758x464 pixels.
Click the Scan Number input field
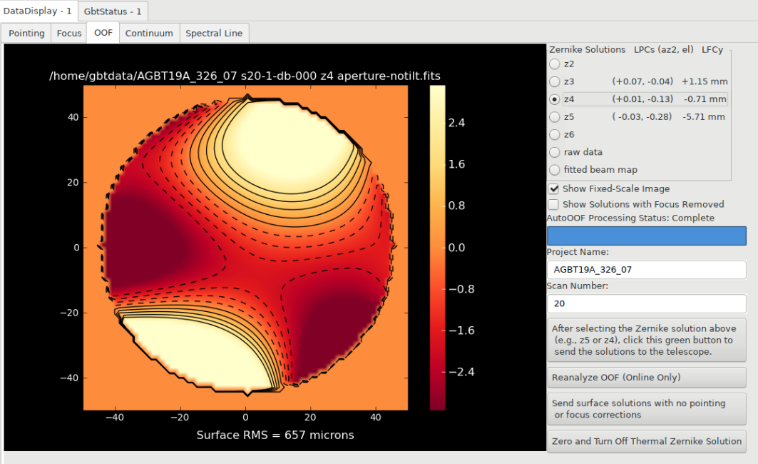(x=646, y=303)
